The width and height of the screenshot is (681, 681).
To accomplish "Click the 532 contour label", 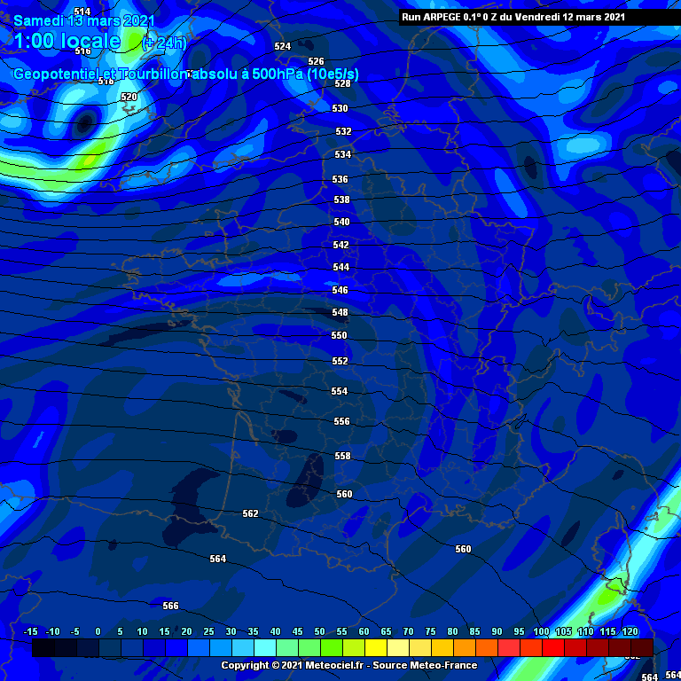I will 343,131.
